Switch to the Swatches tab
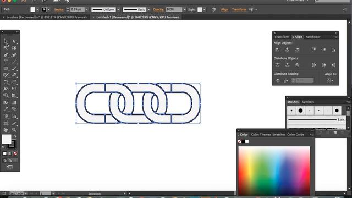352x198 pixels. pyautogui.click(x=279, y=134)
